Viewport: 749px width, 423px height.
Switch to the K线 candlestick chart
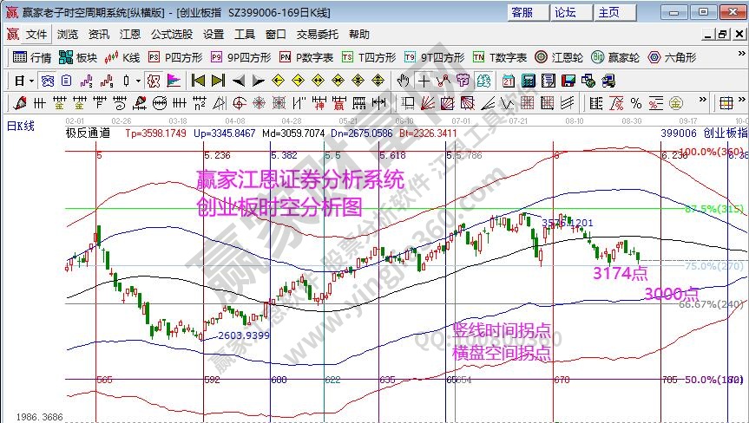[x=122, y=57]
